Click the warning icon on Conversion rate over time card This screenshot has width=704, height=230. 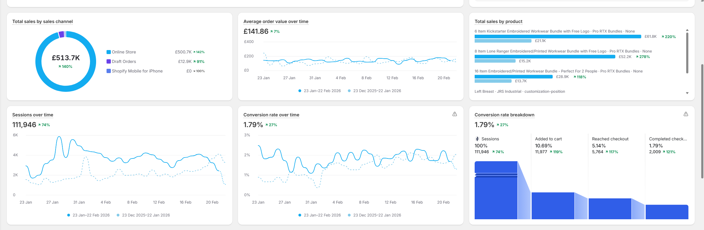(454, 114)
